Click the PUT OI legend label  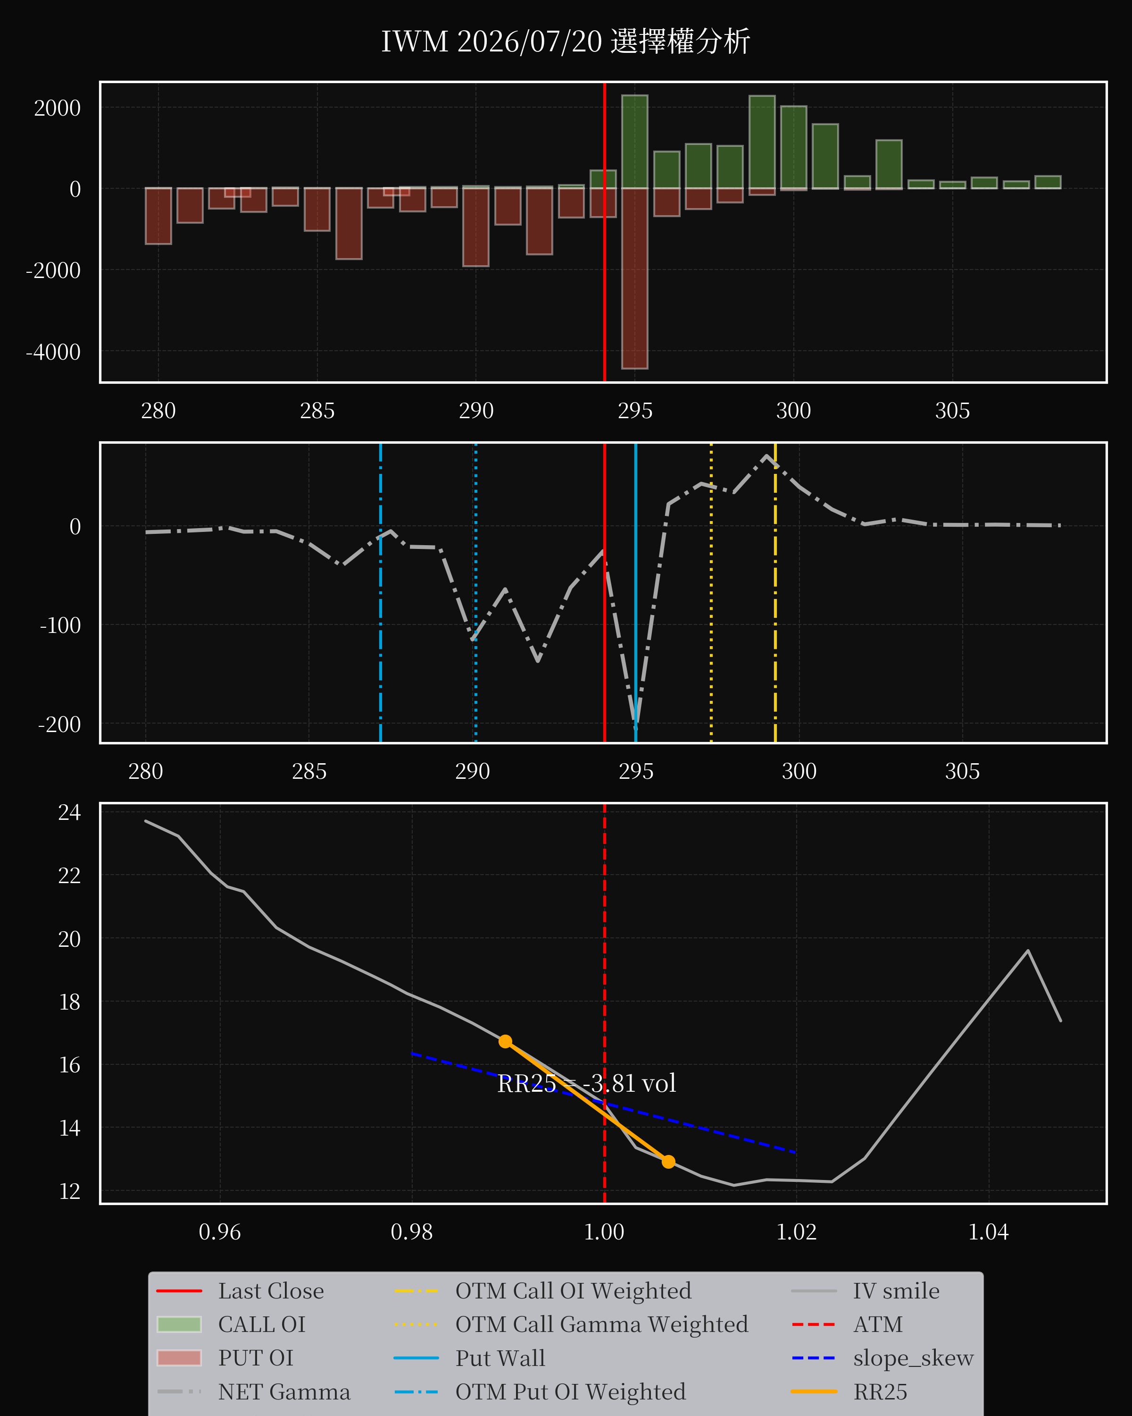pyautogui.click(x=256, y=1358)
